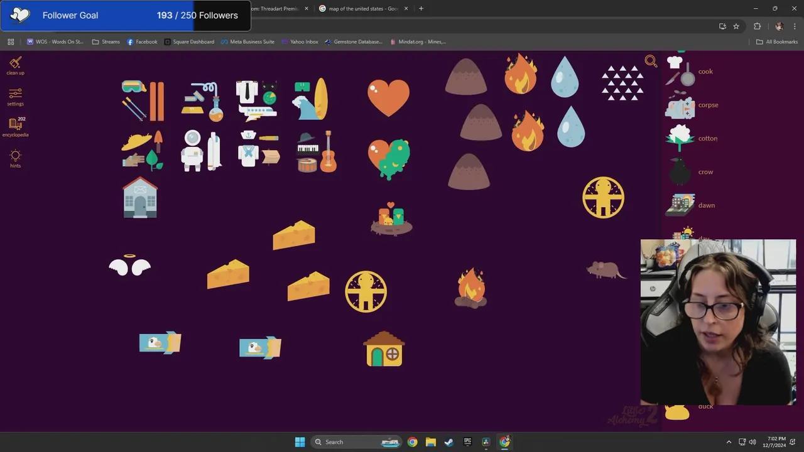
Task: Select the alchemist element with flask and gold bar
Action: [x=202, y=102]
